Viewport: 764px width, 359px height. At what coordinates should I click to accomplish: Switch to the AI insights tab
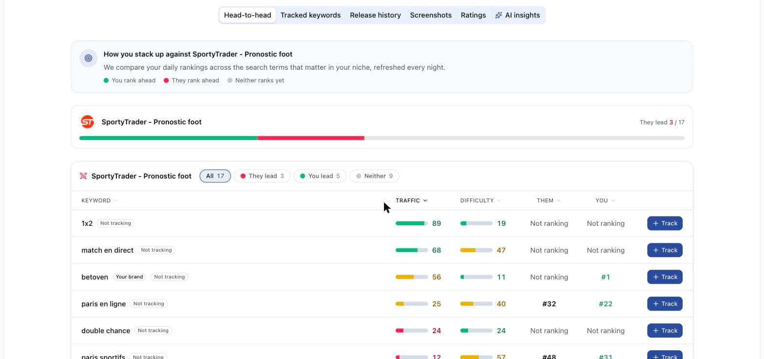517,15
